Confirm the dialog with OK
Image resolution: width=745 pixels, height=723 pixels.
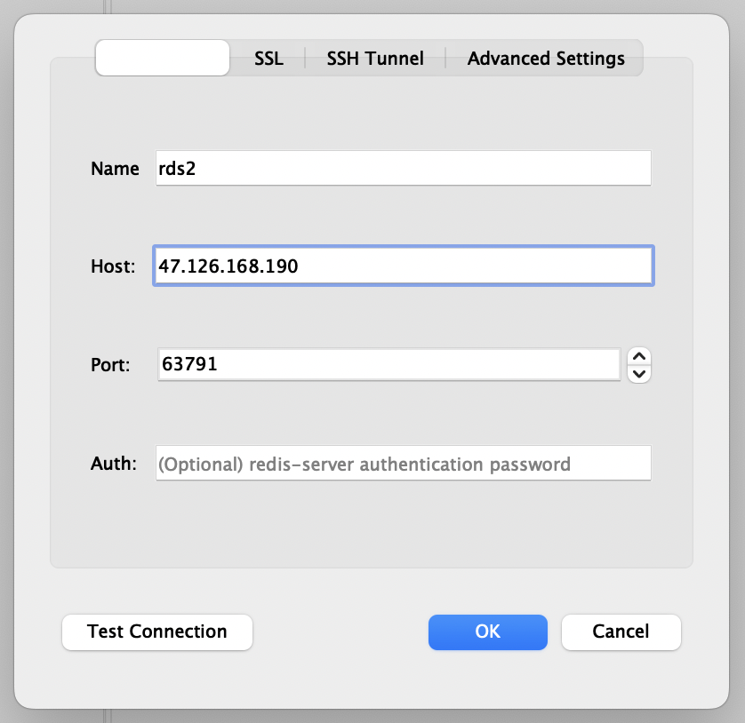(487, 632)
